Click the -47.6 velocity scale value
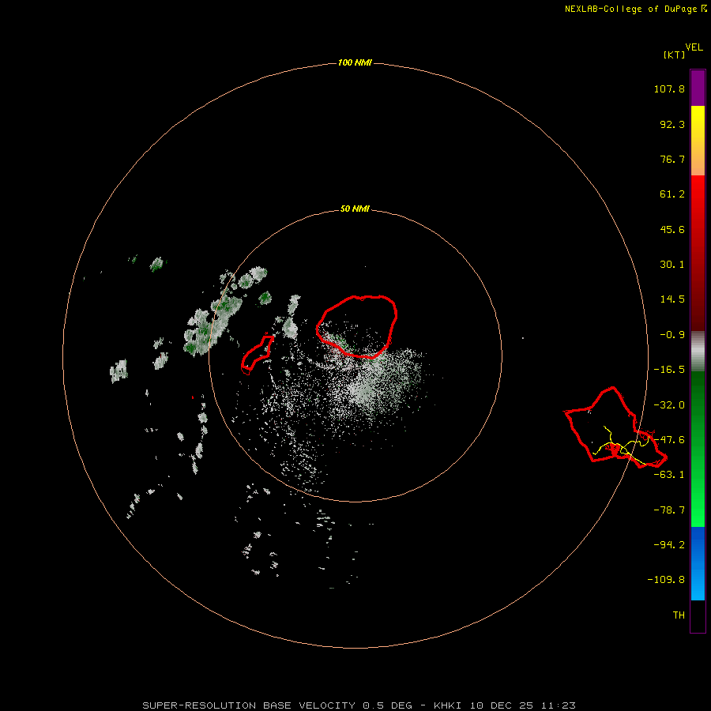 tap(669, 440)
